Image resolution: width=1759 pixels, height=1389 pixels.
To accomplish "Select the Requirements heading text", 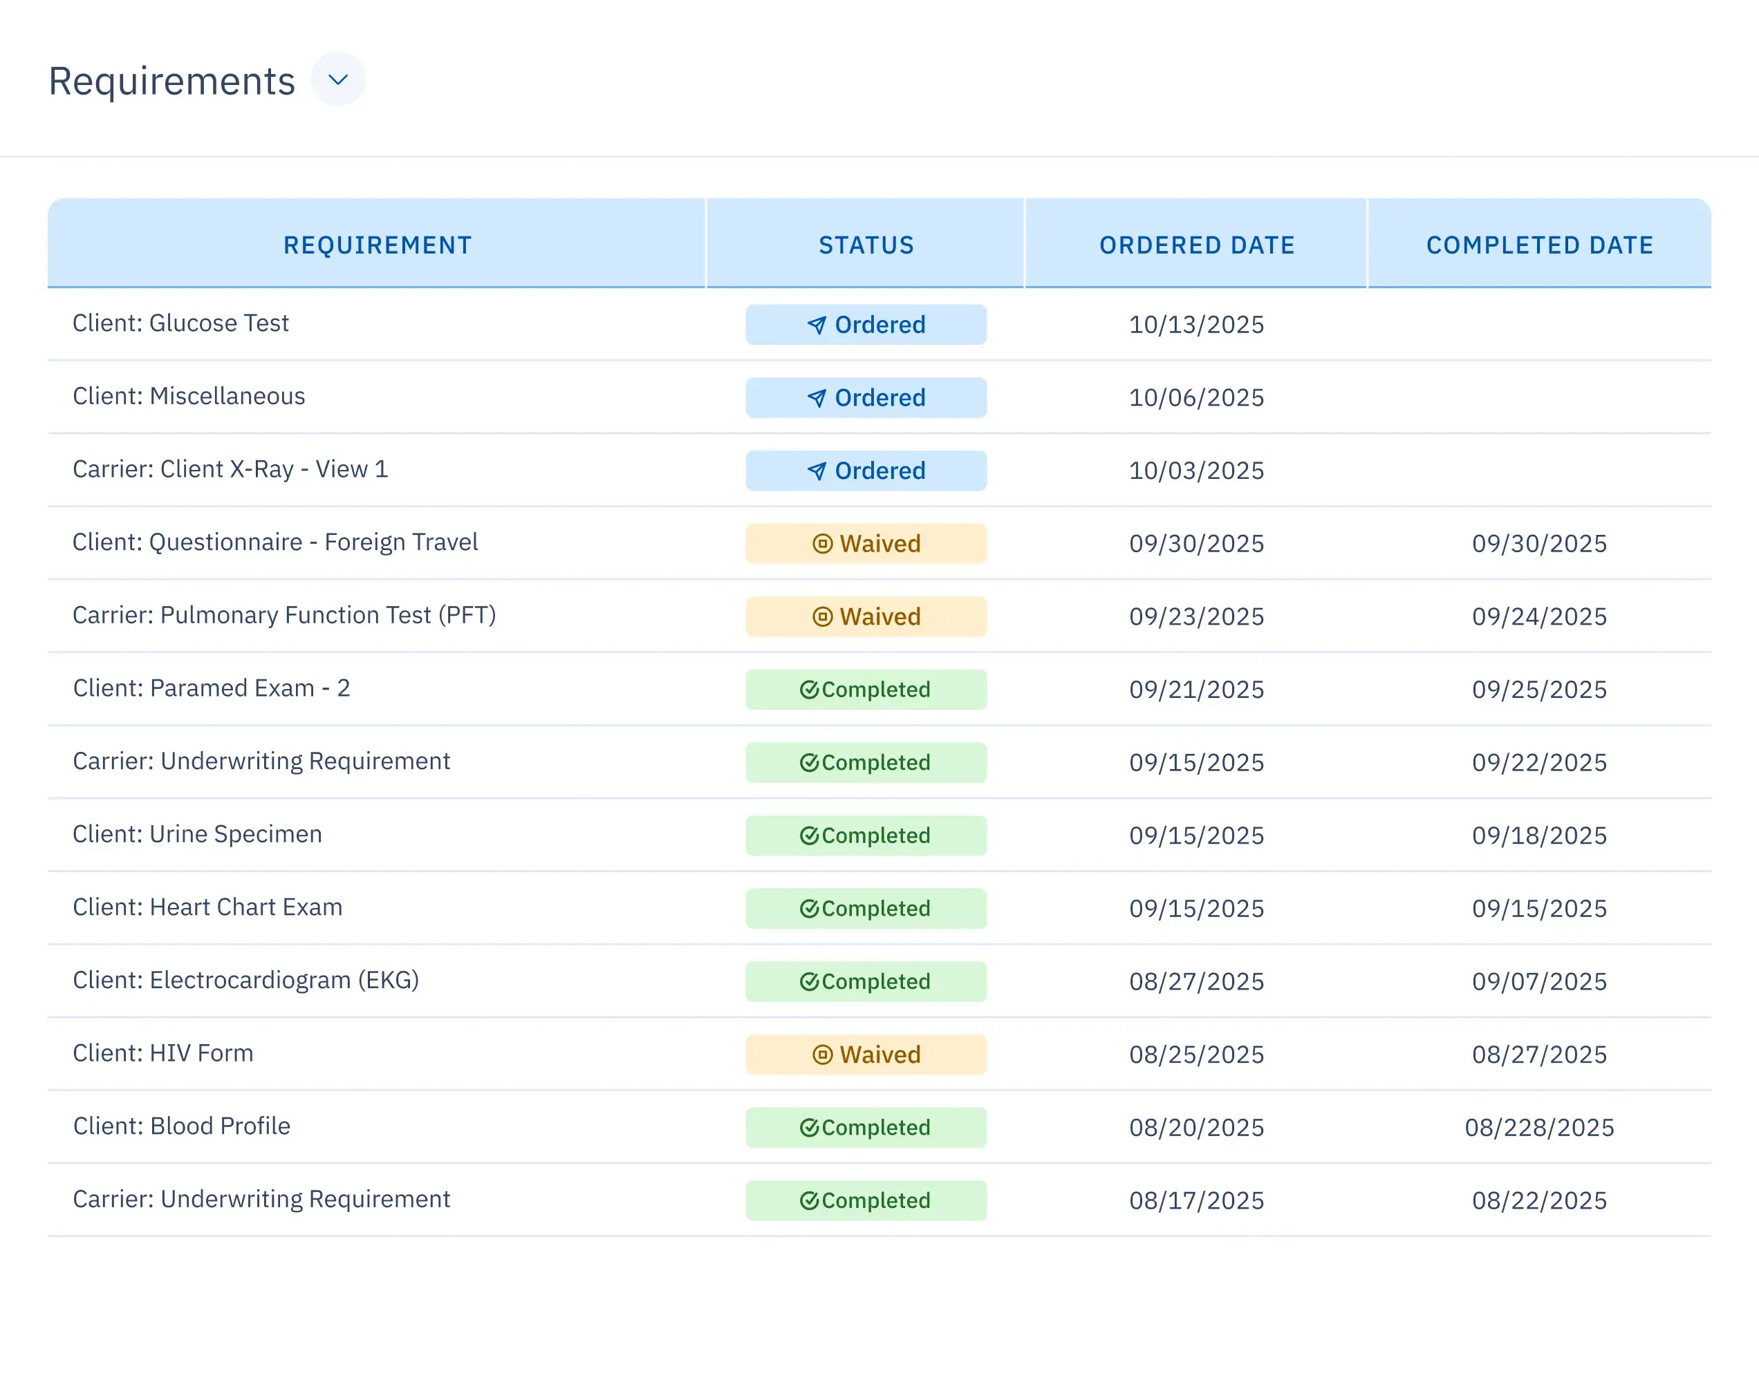I will pos(171,82).
